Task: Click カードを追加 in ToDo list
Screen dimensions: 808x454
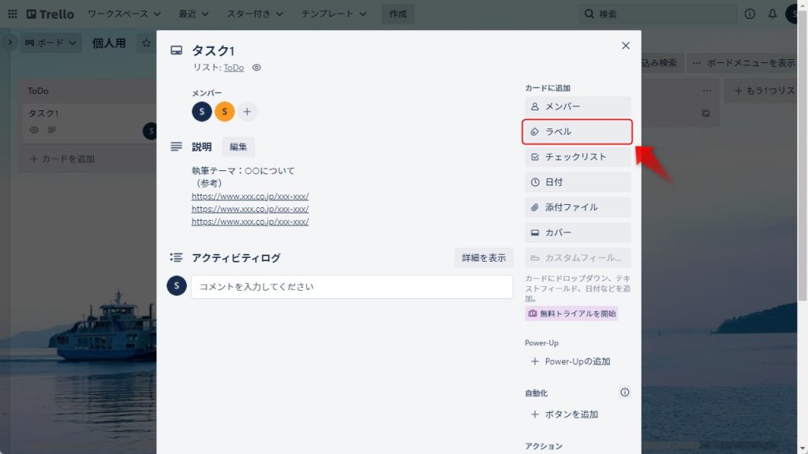Action: point(62,159)
